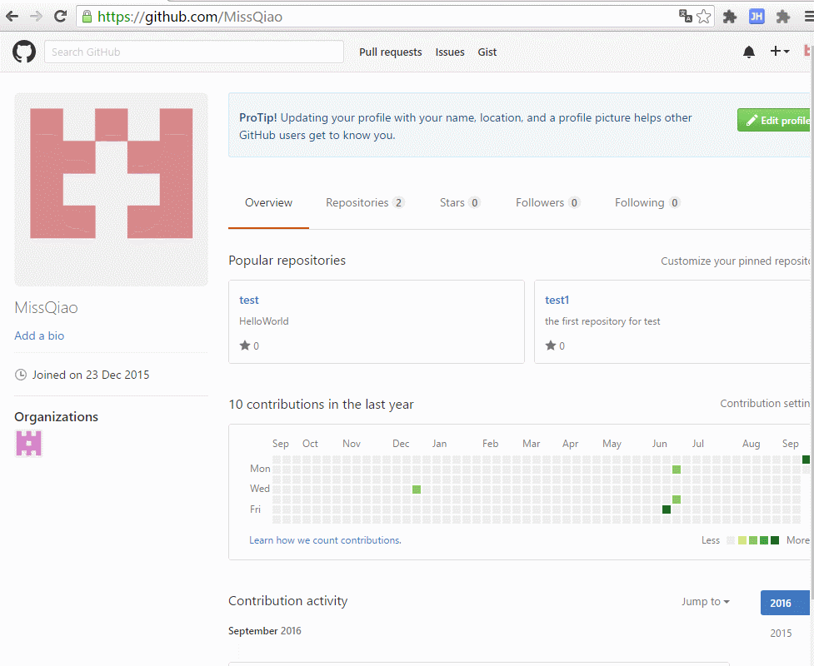Bookmark page with the star icon
The width and height of the screenshot is (814, 666).
click(704, 17)
